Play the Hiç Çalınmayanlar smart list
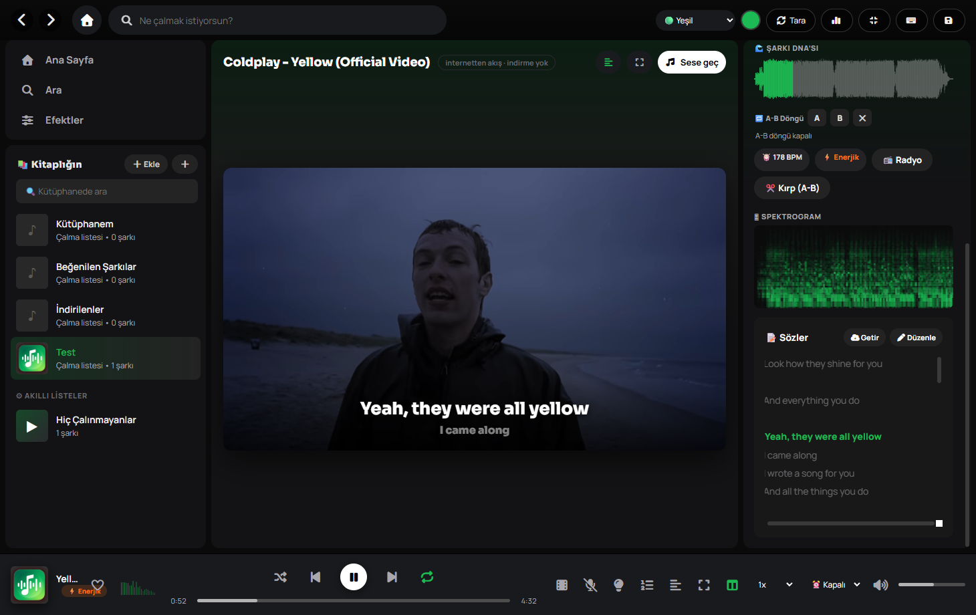 point(32,426)
